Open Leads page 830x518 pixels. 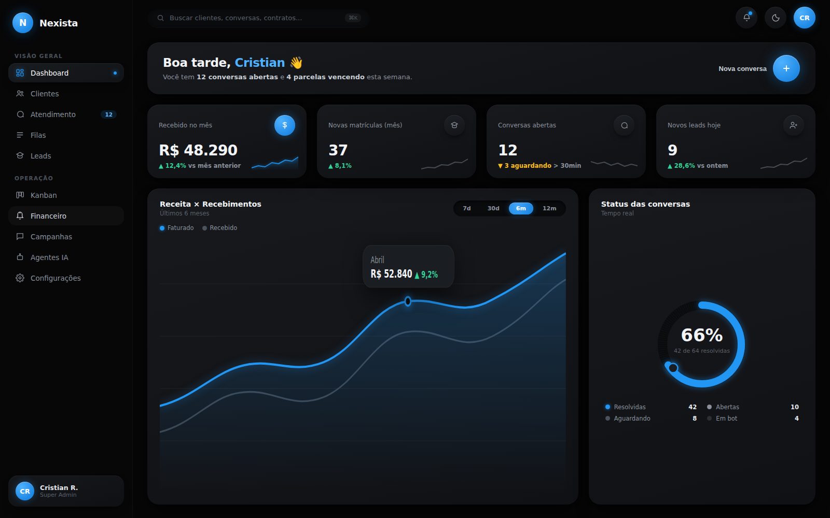[66, 156]
